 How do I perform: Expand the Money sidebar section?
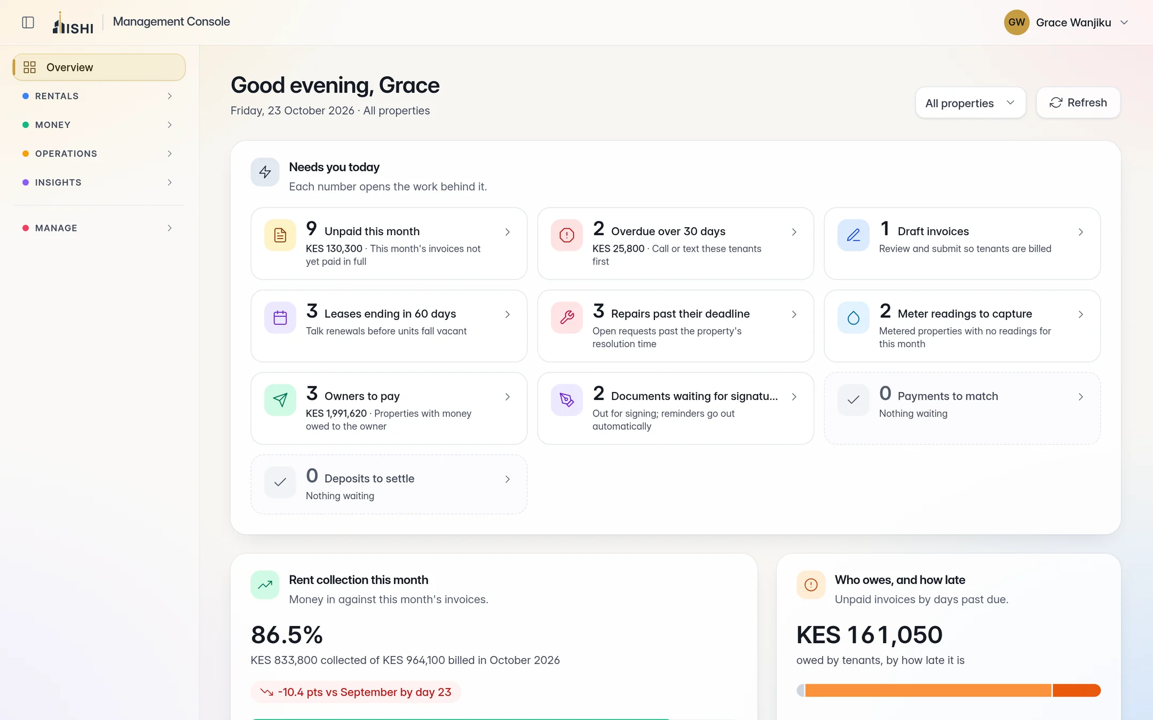[99, 125]
